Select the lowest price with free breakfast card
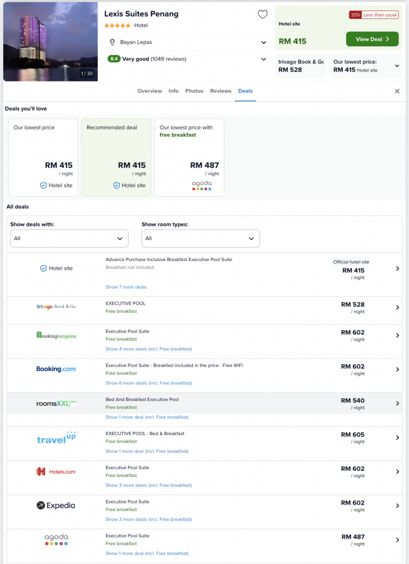 tap(190, 158)
